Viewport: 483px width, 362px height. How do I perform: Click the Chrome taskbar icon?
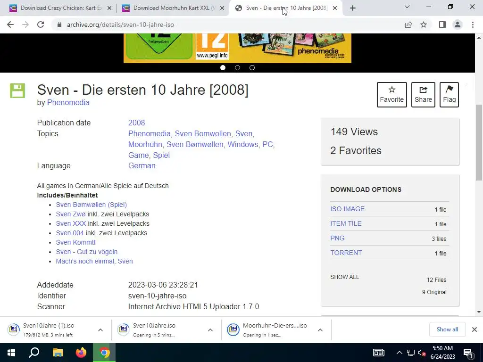coord(104,353)
